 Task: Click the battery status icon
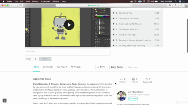[156, 1]
